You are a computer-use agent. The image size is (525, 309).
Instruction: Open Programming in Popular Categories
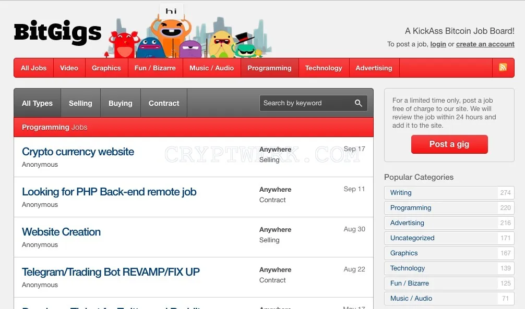[449, 208]
